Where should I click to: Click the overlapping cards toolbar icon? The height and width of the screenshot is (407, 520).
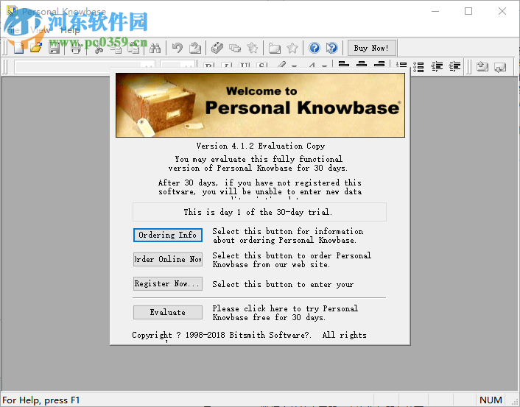[235, 49]
